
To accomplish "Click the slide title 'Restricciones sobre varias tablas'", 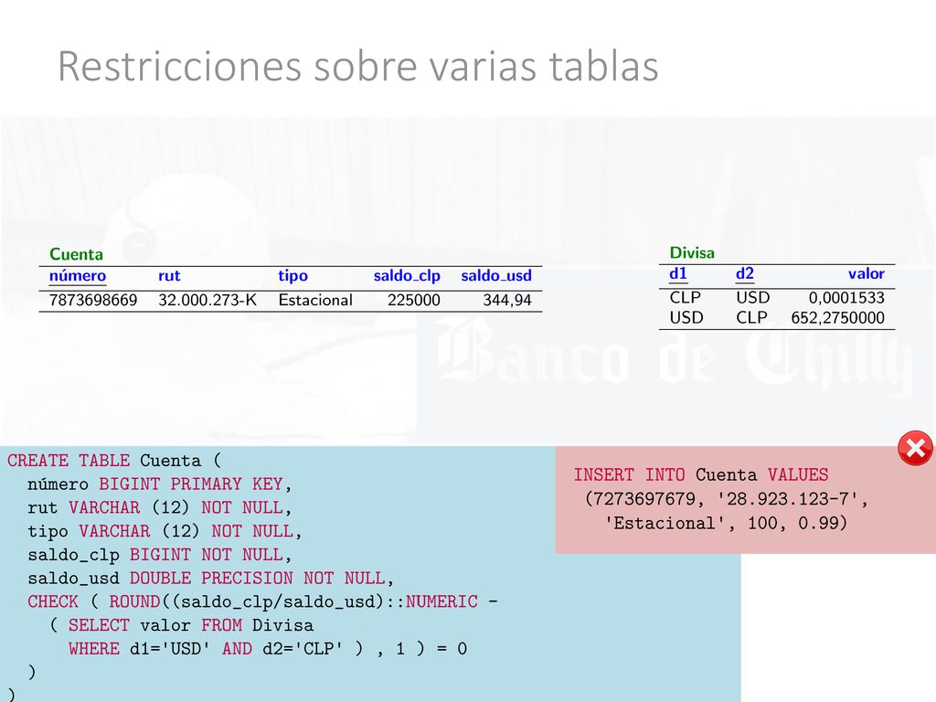I will [358, 66].
